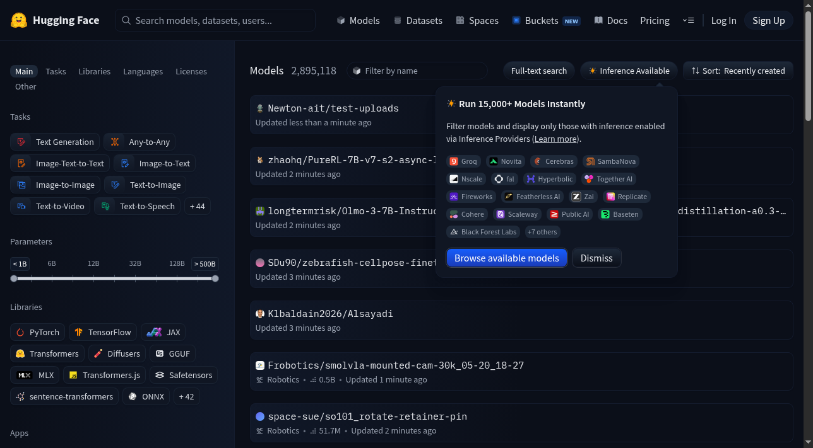Open Spaces in the top navigation
This screenshot has height=448, width=813.
pos(477,20)
